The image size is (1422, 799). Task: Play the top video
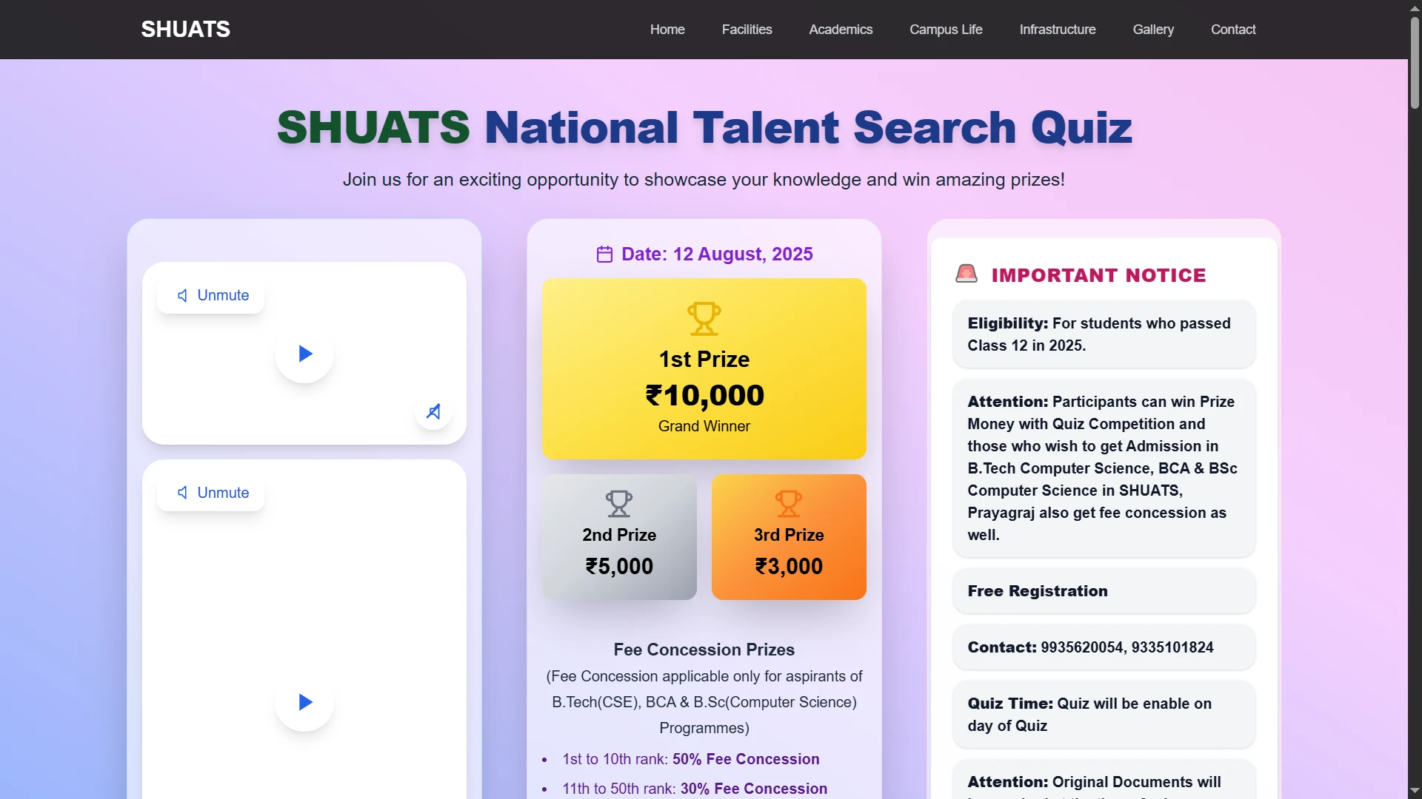click(304, 354)
